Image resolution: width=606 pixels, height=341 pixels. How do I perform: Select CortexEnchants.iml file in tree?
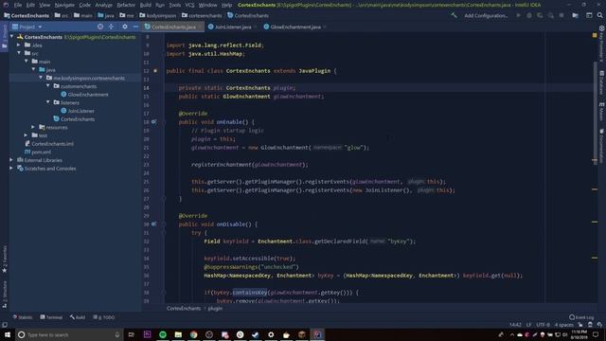[53, 144]
